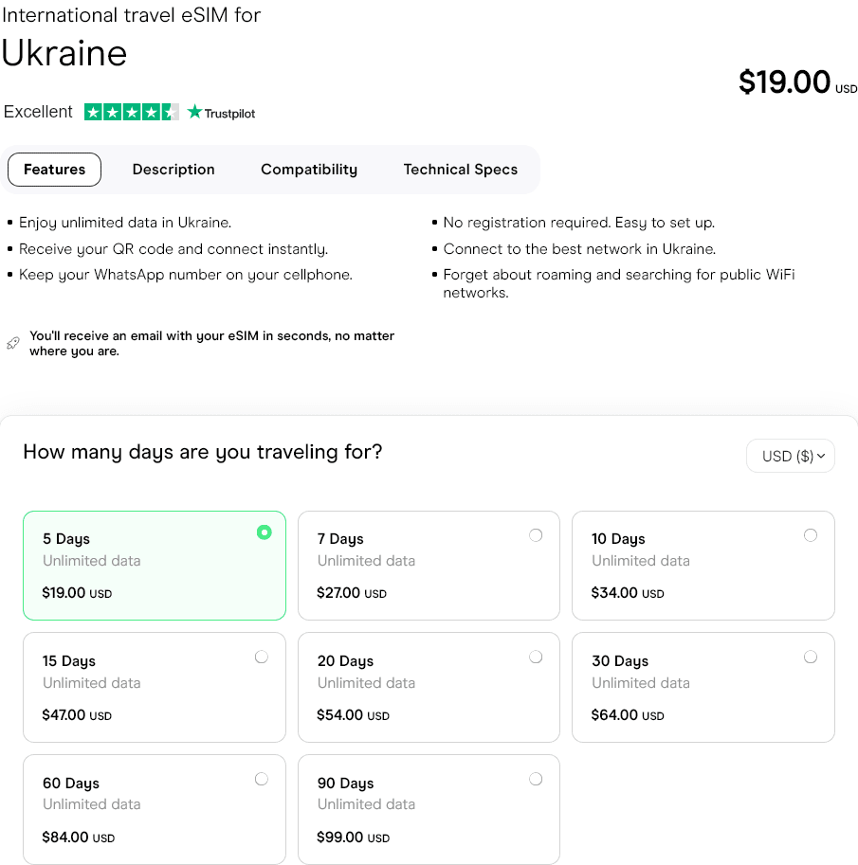
Task: Switch to the Features tab
Action: point(54,170)
